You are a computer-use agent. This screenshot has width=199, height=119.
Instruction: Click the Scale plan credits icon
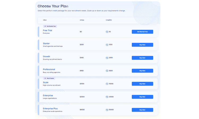(107, 84)
